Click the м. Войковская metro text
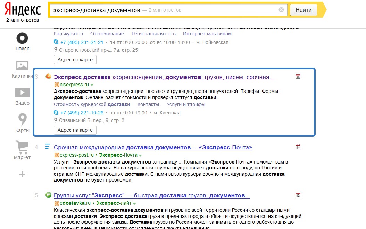Viewport: 366px width, 229px height. click(212, 42)
